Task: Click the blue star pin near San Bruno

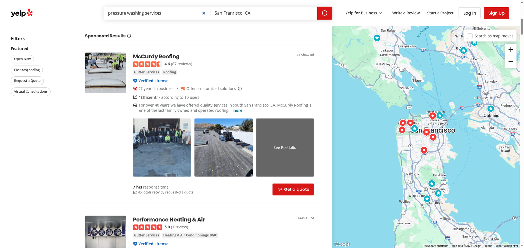Action: pos(427,199)
